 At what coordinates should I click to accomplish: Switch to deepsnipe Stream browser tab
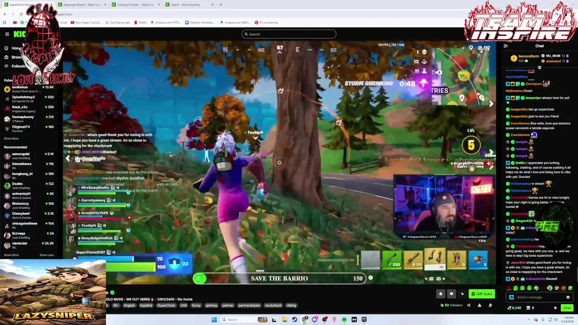point(81,5)
